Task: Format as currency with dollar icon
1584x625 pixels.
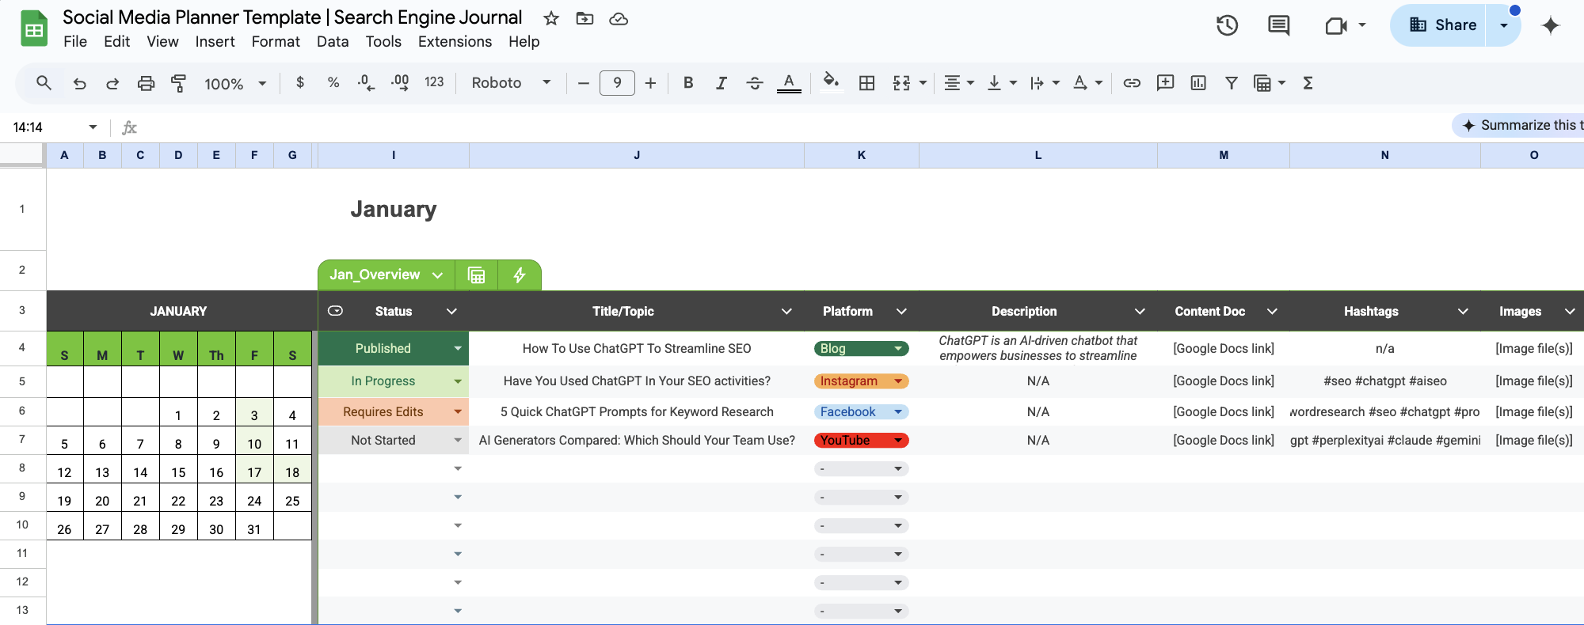Action: coord(300,82)
